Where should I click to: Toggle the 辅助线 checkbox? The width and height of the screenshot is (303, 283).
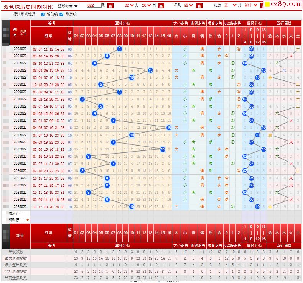coord(43,14)
